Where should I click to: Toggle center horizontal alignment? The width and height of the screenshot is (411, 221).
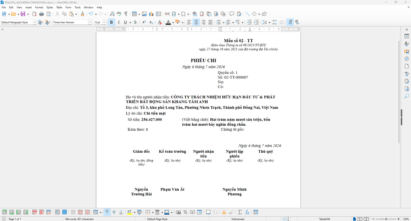[196, 23]
